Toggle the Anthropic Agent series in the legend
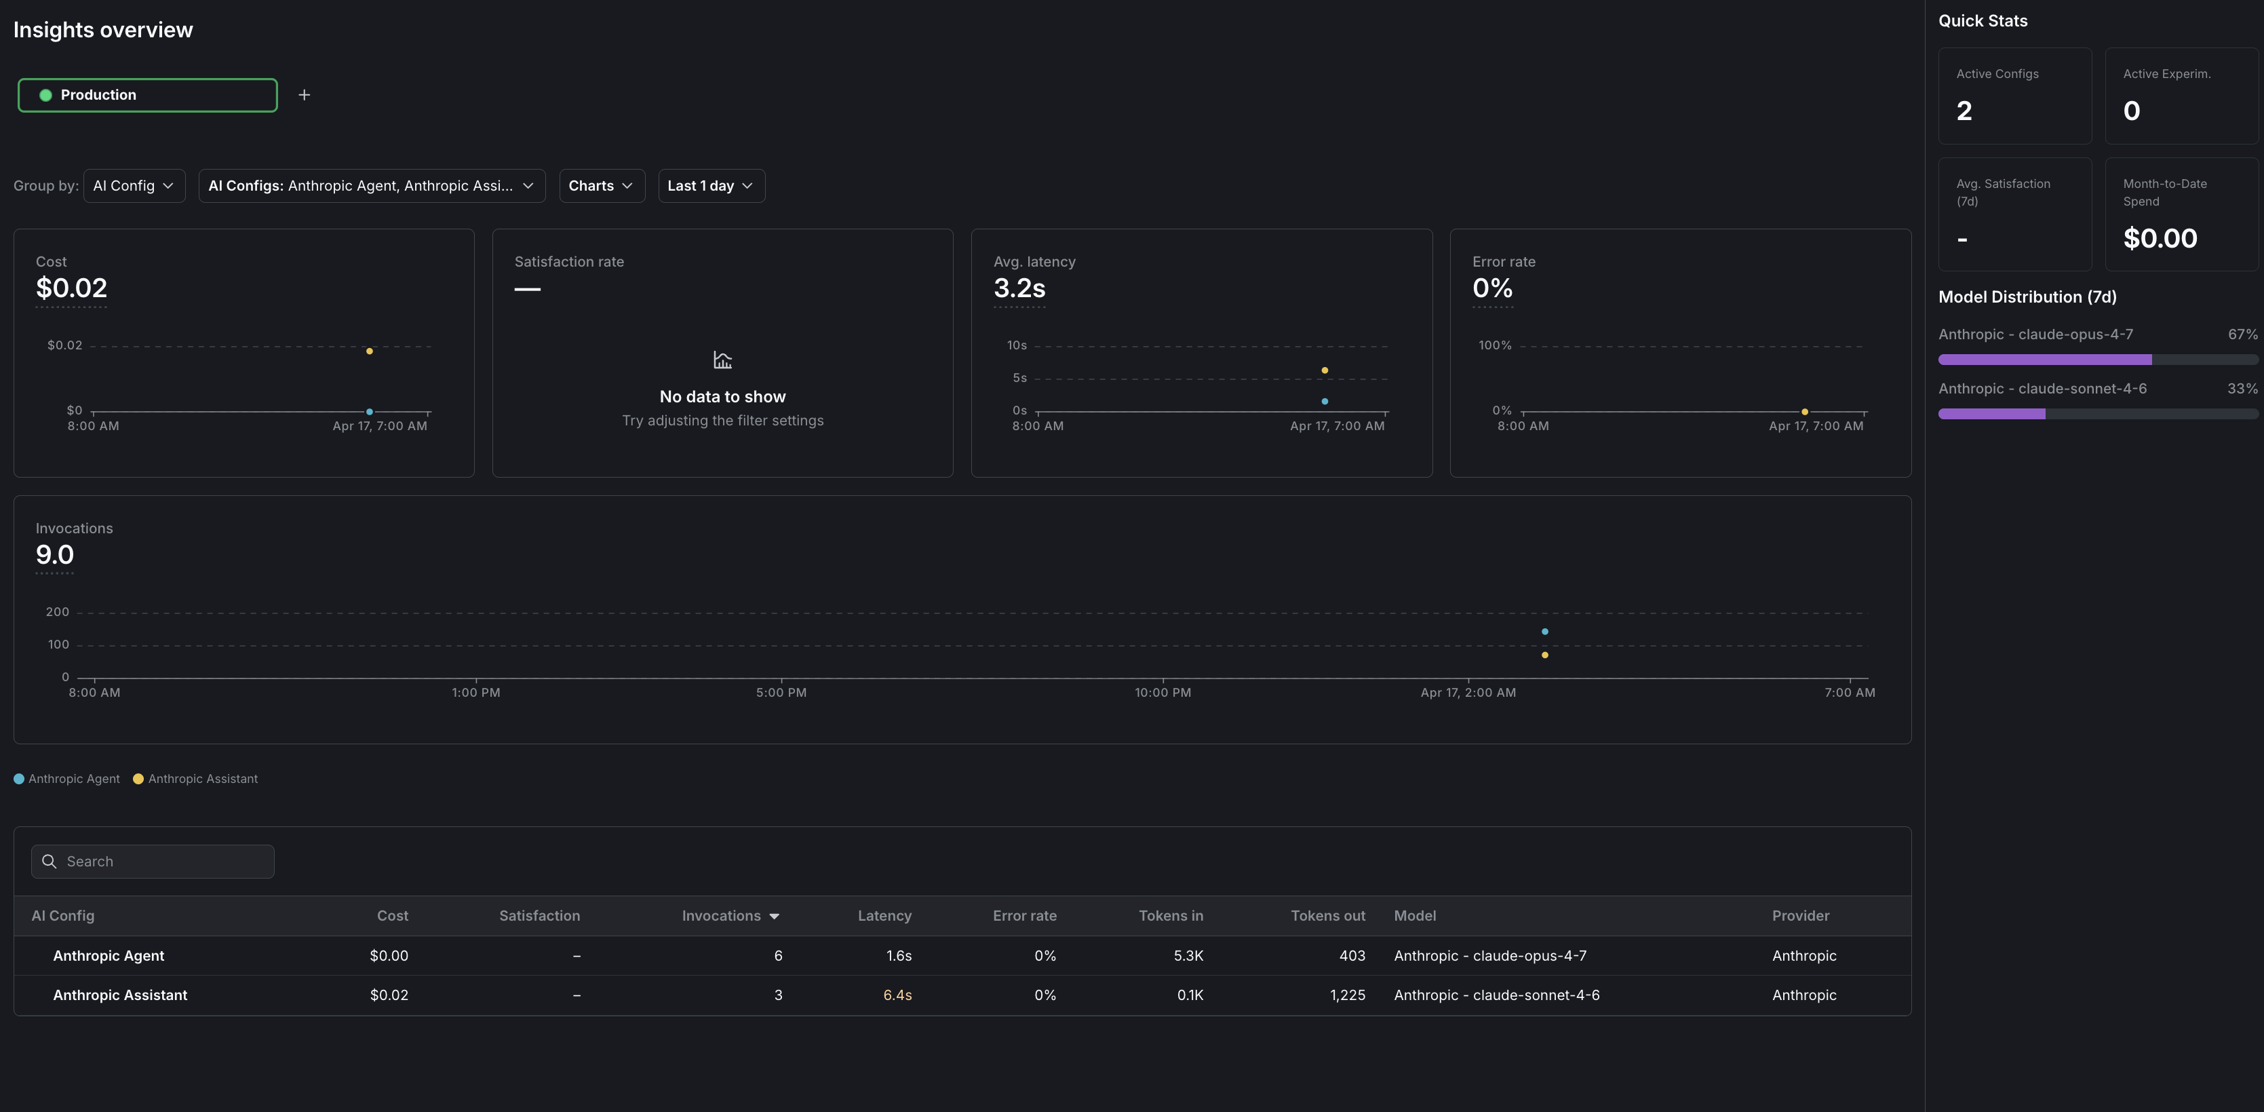2264x1112 pixels. click(66, 778)
